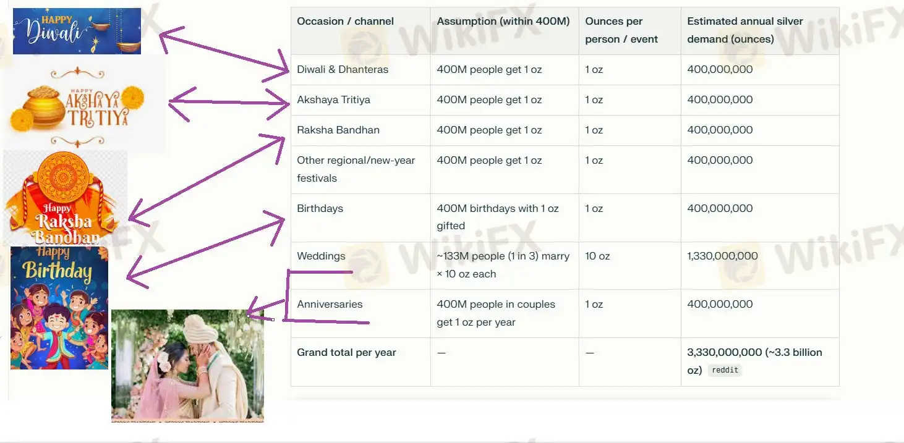Click the "Weddings" row label
The image size is (904, 443).
(x=321, y=256)
